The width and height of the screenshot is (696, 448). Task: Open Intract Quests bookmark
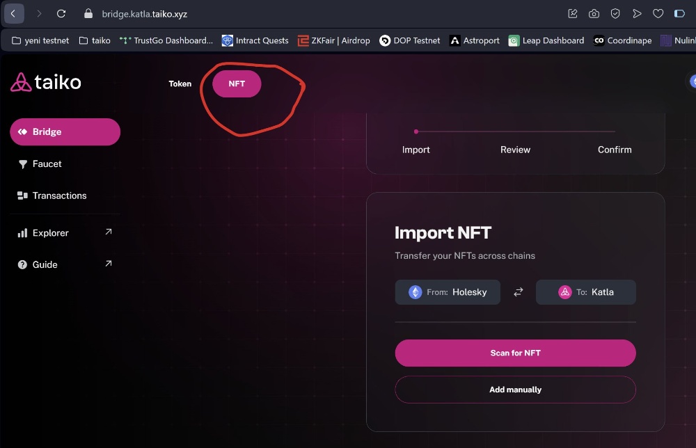(255, 40)
